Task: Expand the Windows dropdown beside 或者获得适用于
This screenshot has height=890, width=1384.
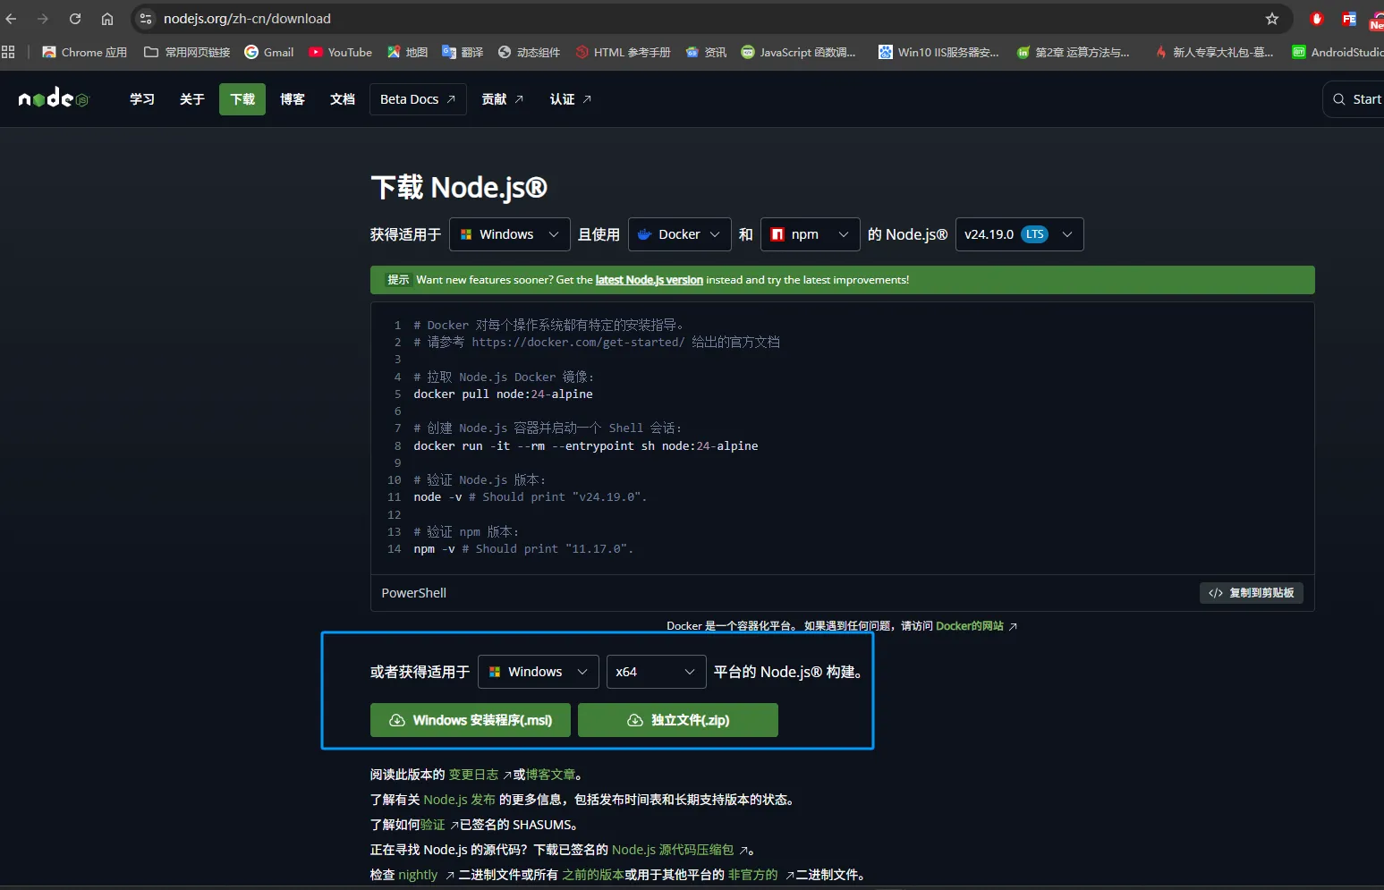Action: tap(539, 672)
